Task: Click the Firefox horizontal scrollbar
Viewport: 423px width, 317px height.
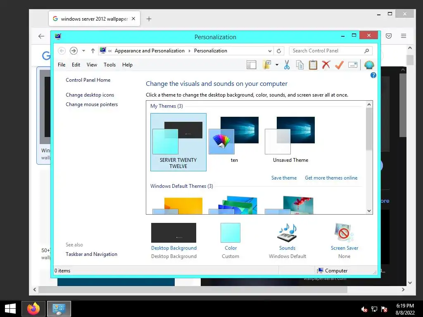Action: (193, 289)
